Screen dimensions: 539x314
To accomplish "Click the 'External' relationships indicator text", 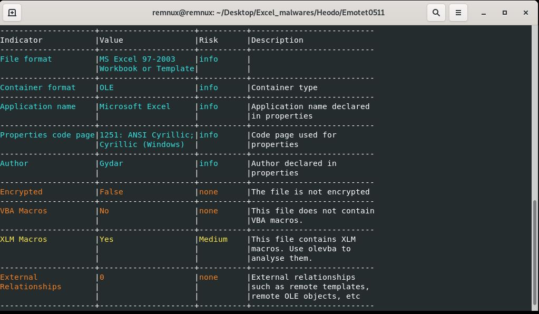I will pos(19,277).
